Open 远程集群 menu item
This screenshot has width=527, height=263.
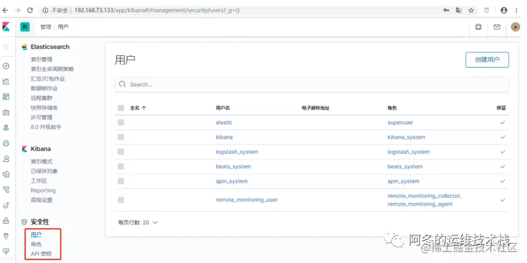click(42, 98)
